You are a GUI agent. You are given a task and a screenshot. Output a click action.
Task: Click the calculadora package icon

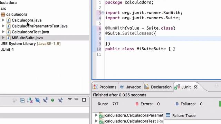(3, 14)
